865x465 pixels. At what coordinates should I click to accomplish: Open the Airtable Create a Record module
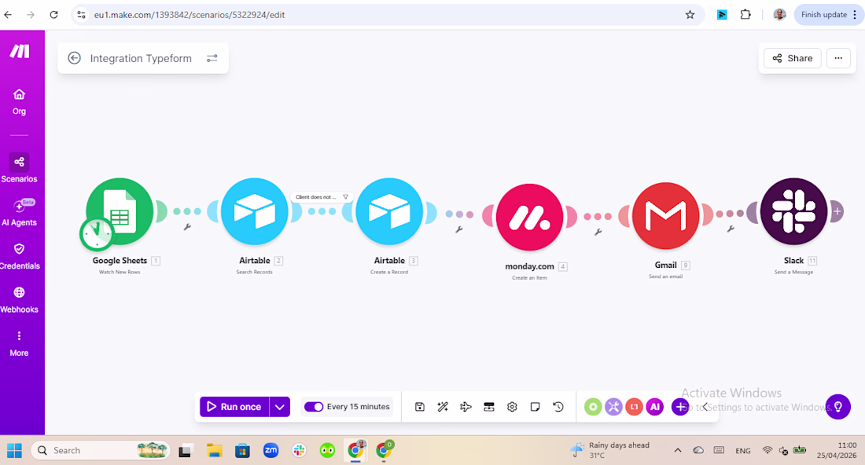[x=389, y=211]
